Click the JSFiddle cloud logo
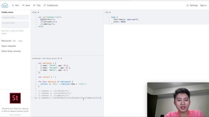The height and width of the screenshot is (117, 209). (5, 6)
